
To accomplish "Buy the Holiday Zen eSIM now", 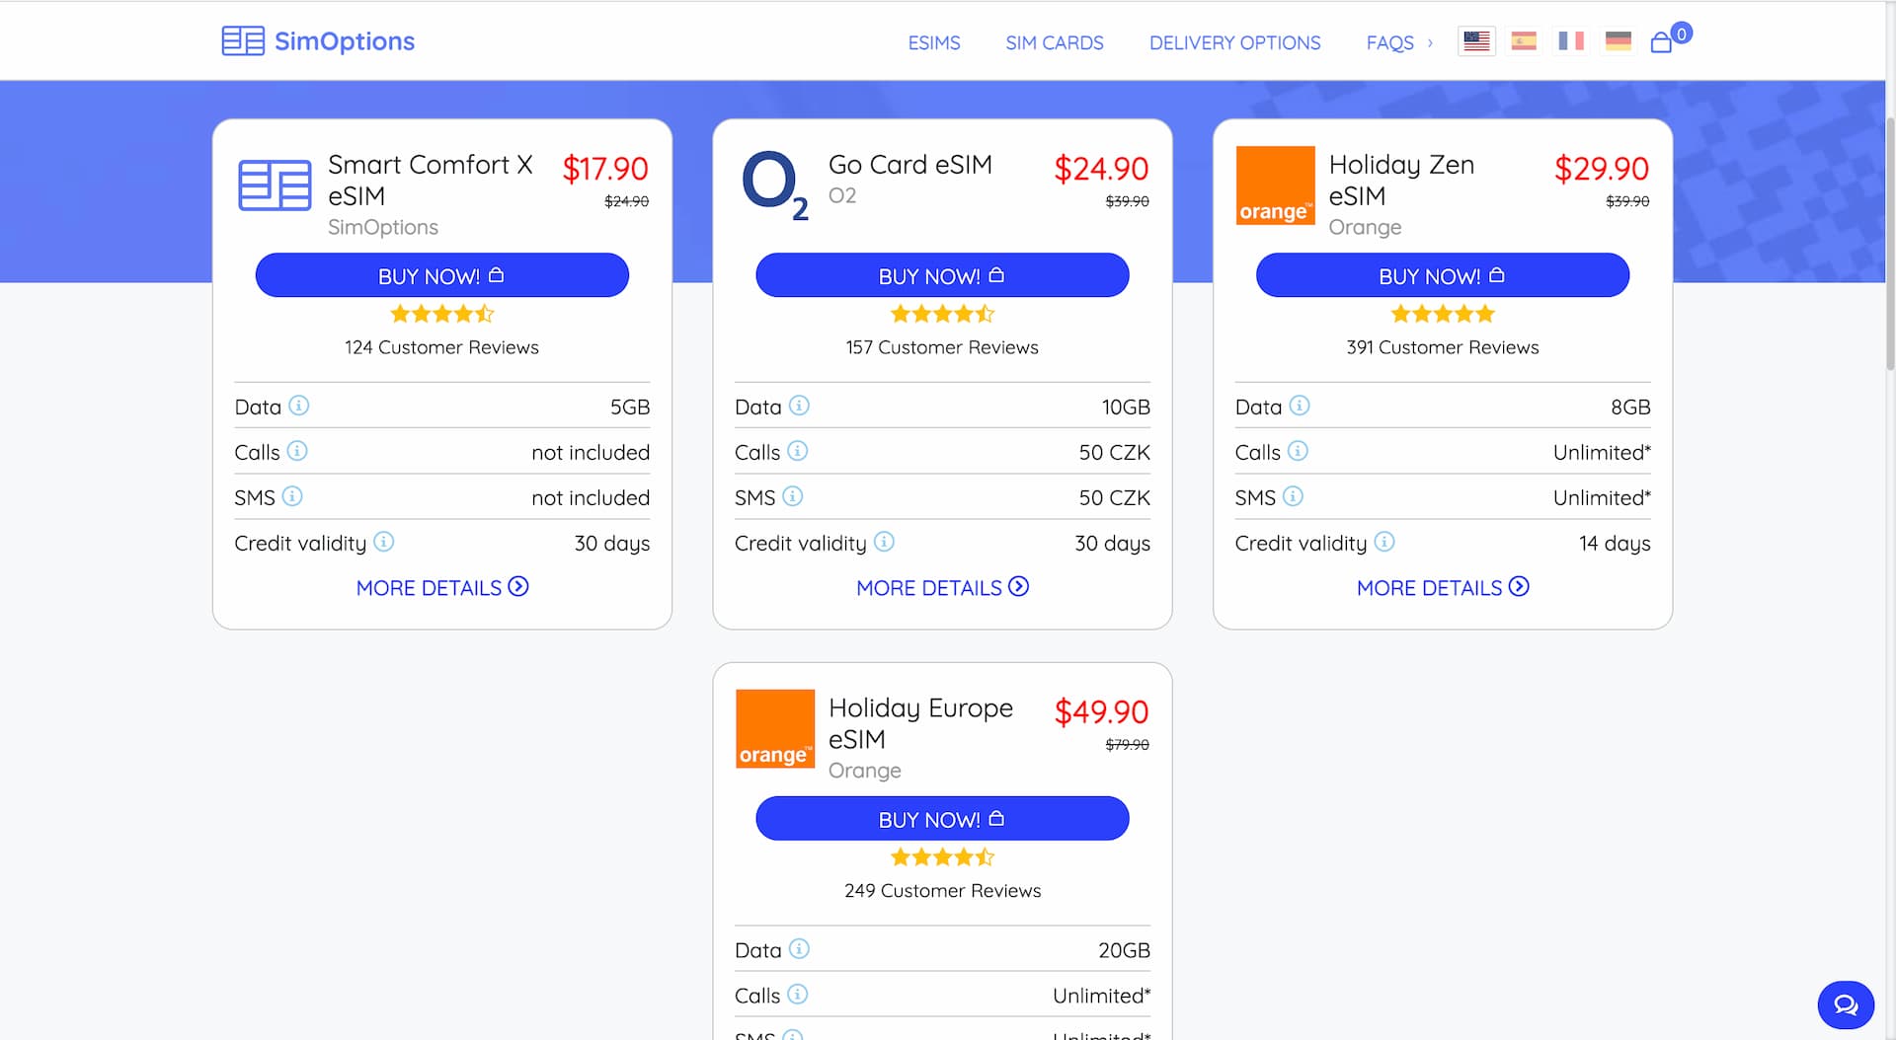I will 1443,275.
